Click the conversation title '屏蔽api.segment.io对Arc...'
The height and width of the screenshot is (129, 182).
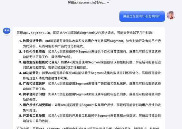coord(87,3)
